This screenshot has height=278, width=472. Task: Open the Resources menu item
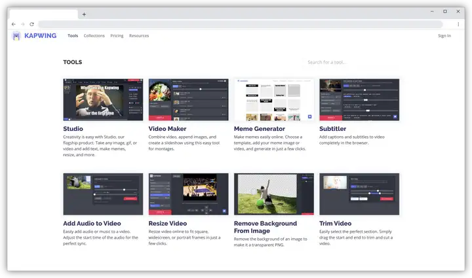(139, 36)
